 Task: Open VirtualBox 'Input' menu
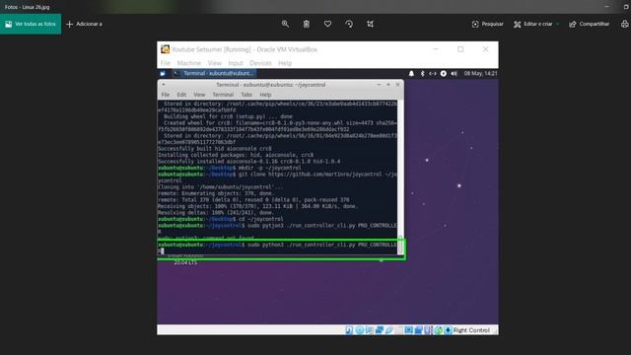(x=236, y=63)
